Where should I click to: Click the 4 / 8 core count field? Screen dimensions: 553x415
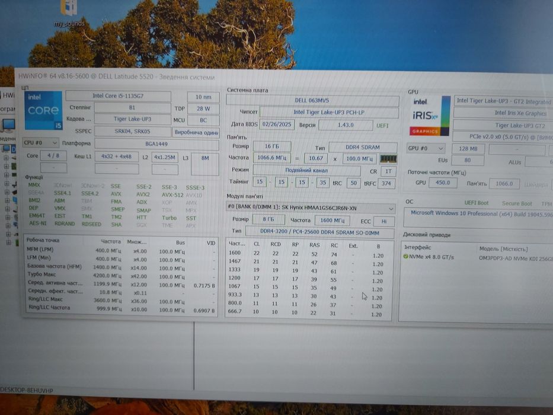point(53,155)
